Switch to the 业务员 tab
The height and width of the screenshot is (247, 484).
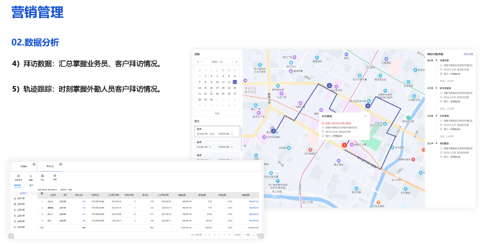pos(18,185)
